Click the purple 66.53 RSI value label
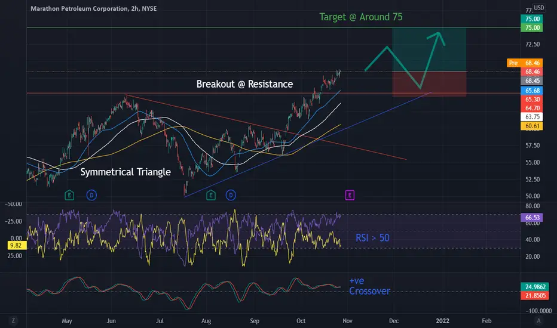Viewport: 557px width, 328px height. 532,217
